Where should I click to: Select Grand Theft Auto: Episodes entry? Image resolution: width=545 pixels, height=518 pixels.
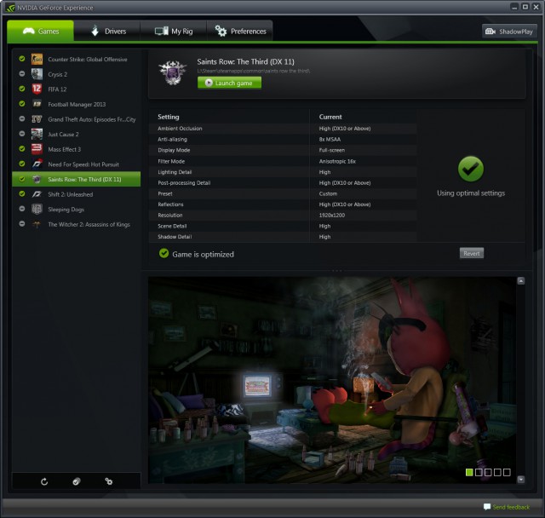[x=77, y=119]
